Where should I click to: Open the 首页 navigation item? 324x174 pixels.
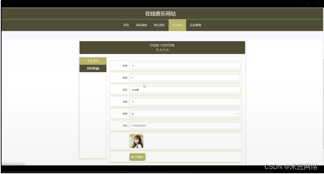pos(126,25)
